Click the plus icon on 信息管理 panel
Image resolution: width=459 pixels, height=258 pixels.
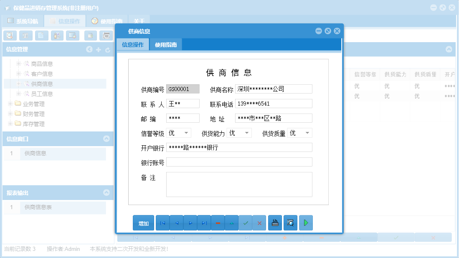(x=98, y=49)
